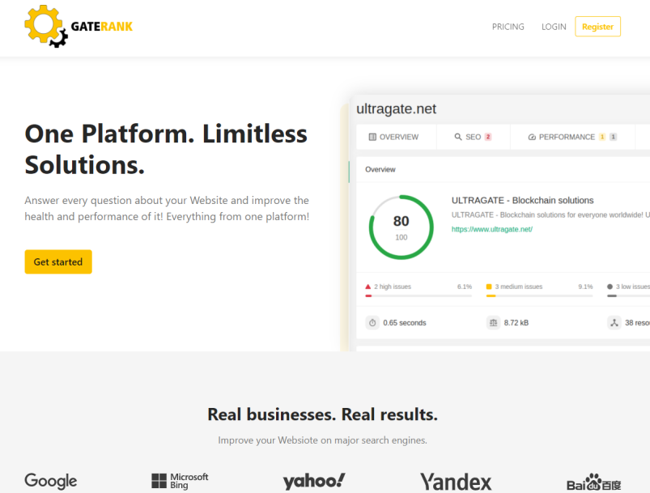The image size is (650, 493).
Task: Switch to the SEO tab
Action: pos(473,137)
